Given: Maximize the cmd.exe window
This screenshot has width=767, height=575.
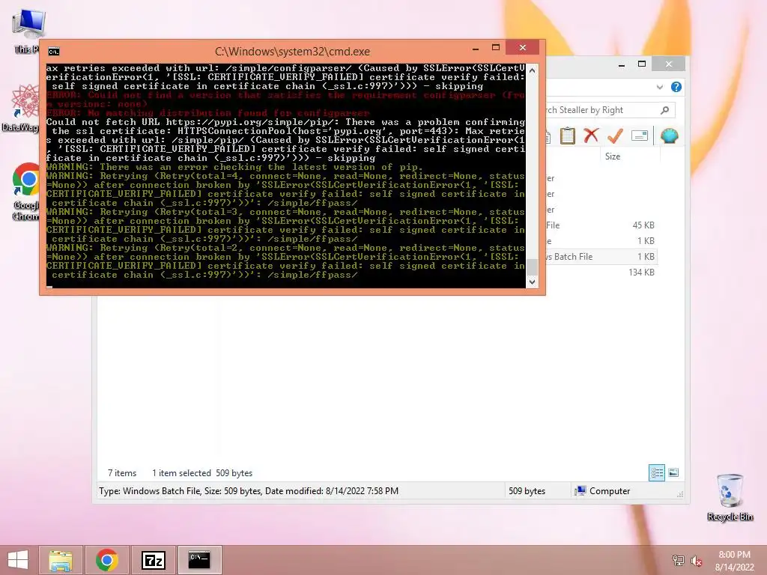Looking at the screenshot, I should pyautogui.click(x=496, y=48).
